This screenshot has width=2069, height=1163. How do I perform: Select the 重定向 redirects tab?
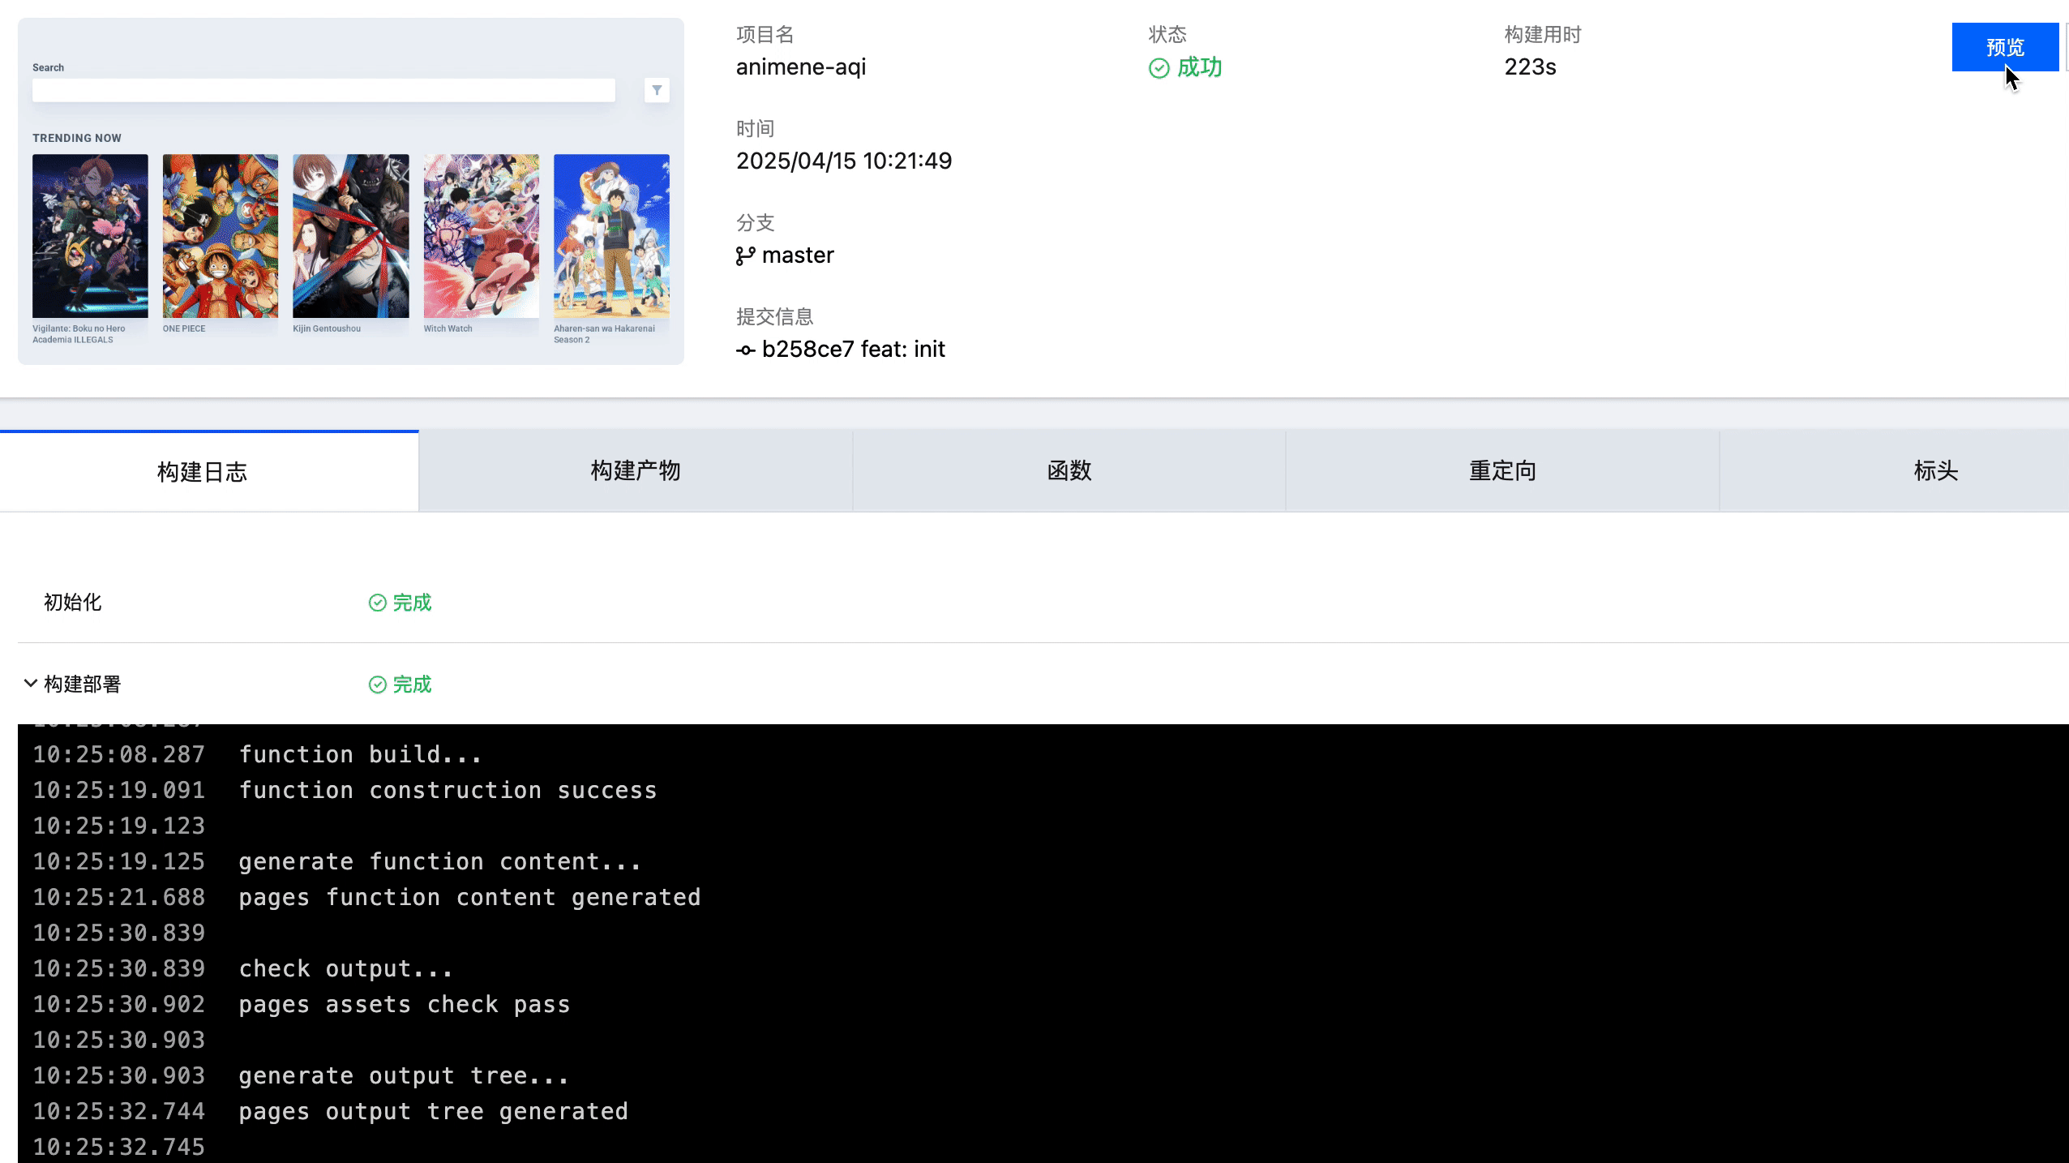pyautogui.click(x=1502, y=471)
